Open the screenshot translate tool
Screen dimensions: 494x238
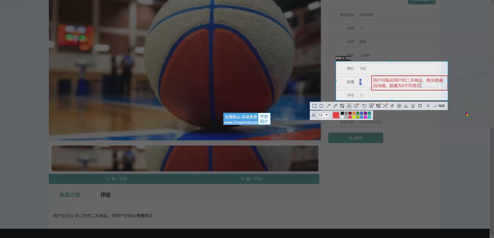[x=378, y=106]
